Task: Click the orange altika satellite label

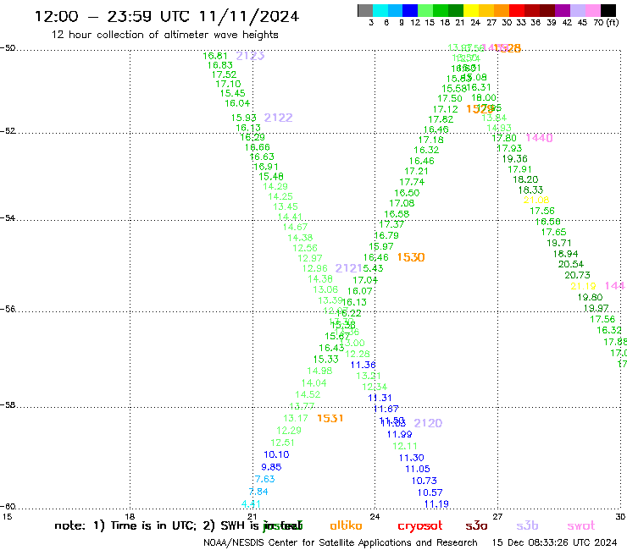Action: pos(346,525)
